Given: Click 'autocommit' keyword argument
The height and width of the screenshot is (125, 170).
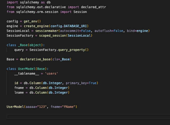Looking at the screenshot, I should (x=70, y=31).
